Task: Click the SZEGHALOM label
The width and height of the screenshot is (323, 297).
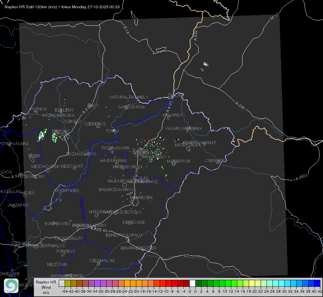Action: point(102,260)
